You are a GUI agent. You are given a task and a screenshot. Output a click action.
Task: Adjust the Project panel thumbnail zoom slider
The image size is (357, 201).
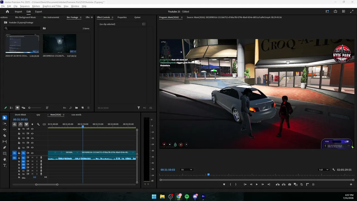35,108
